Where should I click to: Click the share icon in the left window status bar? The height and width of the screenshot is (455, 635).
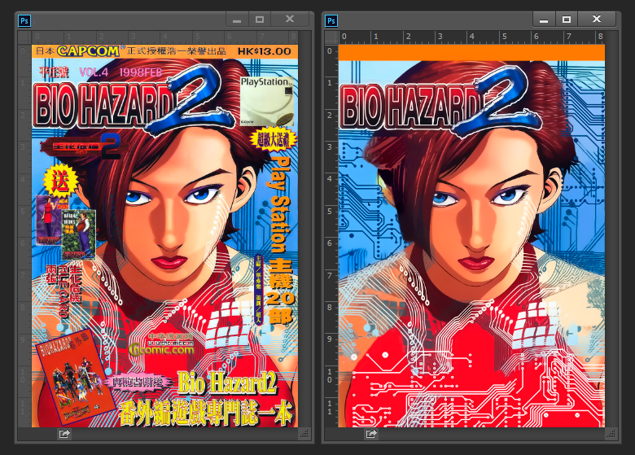pyautogui.click(x=64, y=434)
